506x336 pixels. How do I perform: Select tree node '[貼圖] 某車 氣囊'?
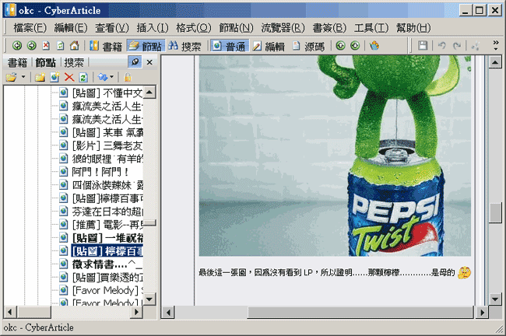point(107,132)
